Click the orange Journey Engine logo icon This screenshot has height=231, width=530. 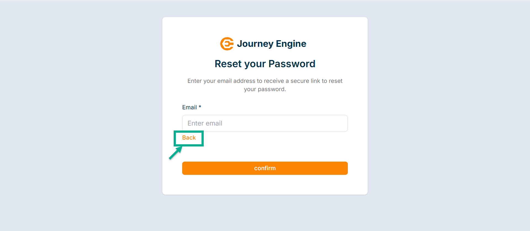click(227, 44)
